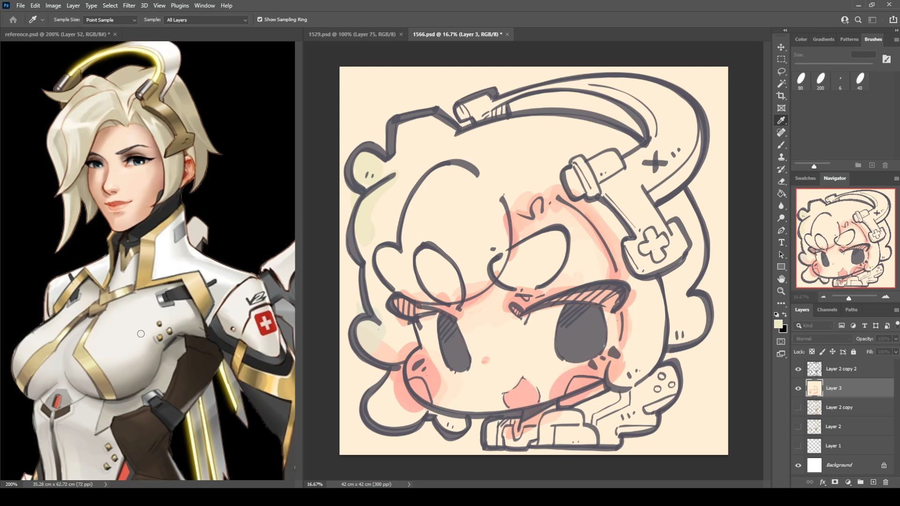The image size is (900, 506).
Task: Select the Dodge tool
Action: [781, 218]
